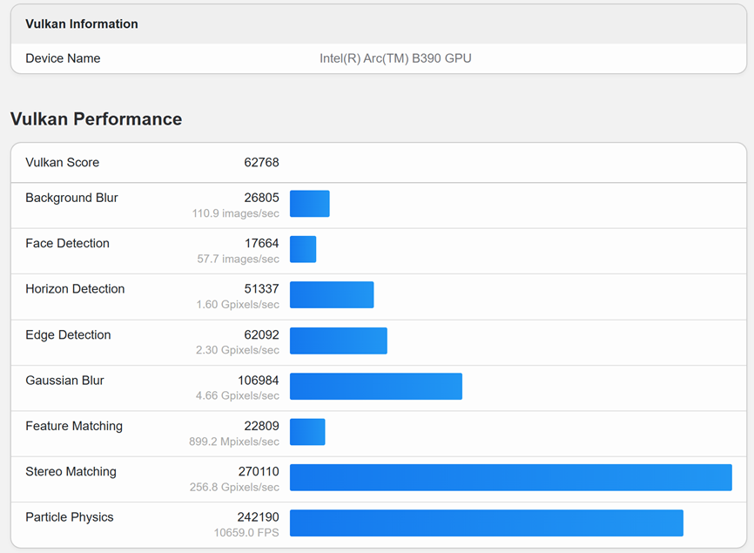Screen dimensions: 754x553
Task: Click the Particle Physics result bar
Action: [x=486, y=523]
